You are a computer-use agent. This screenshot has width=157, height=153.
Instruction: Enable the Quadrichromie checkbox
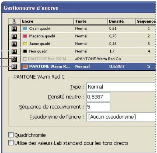(x=11, y=135)
